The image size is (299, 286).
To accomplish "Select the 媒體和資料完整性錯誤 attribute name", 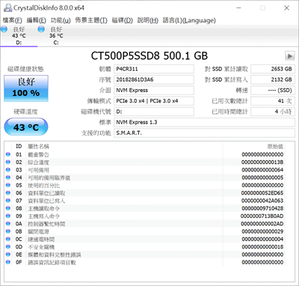I will pos(55,255).
